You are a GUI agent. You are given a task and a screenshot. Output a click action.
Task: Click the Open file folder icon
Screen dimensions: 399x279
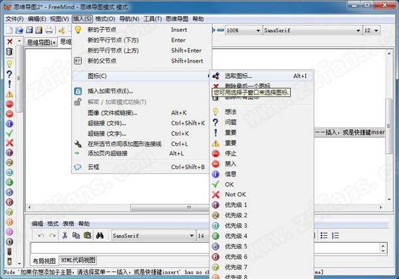[x=19, y=30]
